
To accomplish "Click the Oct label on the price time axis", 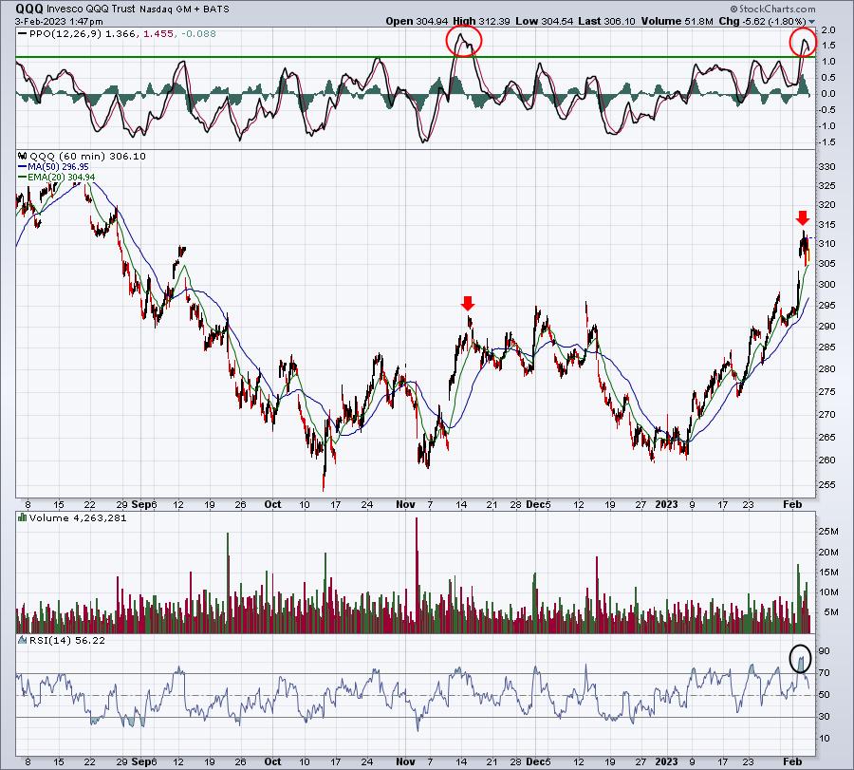I will point(272,504).
